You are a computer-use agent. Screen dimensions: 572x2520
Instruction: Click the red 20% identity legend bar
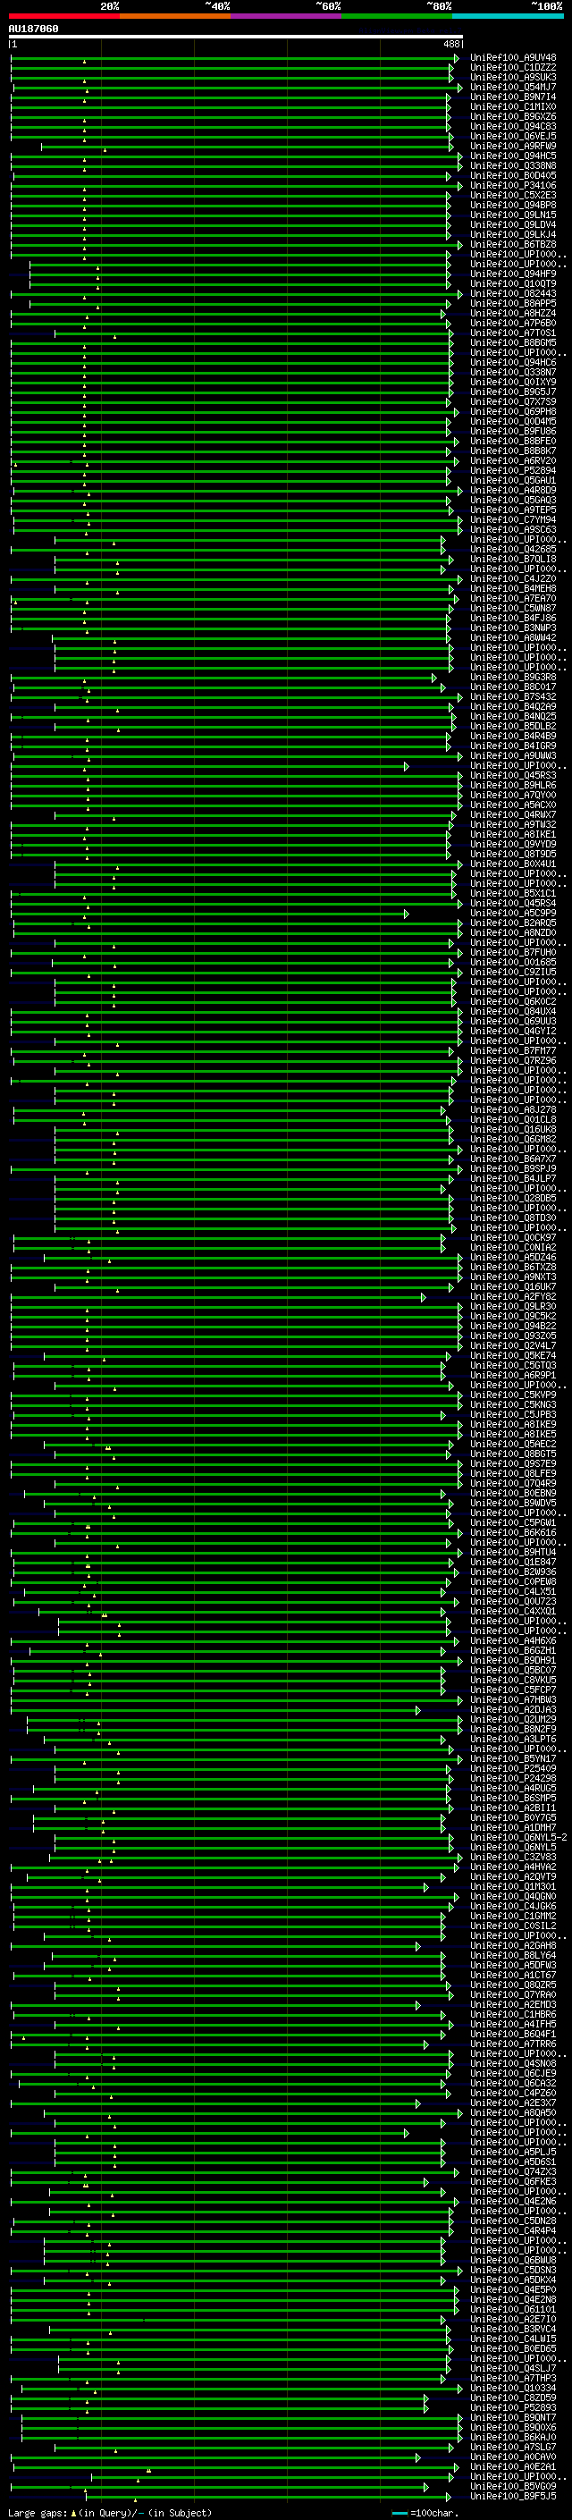click(64, 16)
